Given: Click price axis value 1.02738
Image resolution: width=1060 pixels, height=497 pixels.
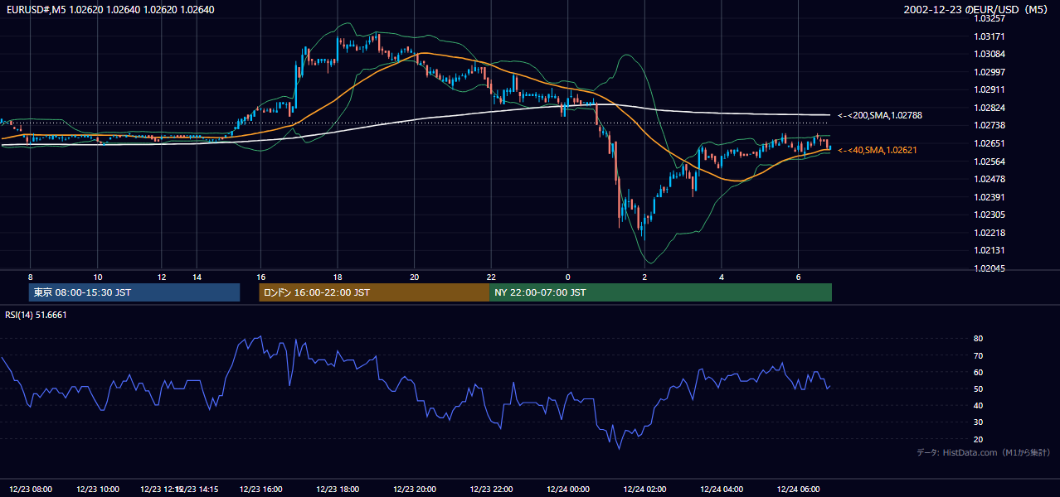Looking at the screenshot, I should point(989,126).
